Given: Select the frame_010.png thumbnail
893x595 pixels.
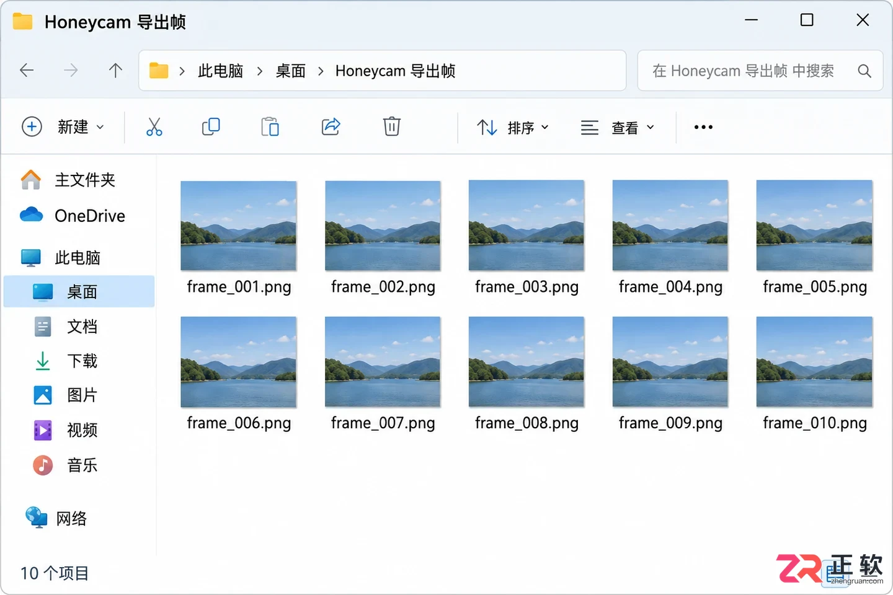Looking at the screenshot, I should point(814,362).
